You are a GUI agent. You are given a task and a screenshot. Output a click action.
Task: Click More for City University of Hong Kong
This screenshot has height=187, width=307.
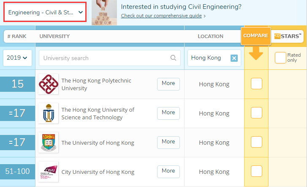coord(168,172)
